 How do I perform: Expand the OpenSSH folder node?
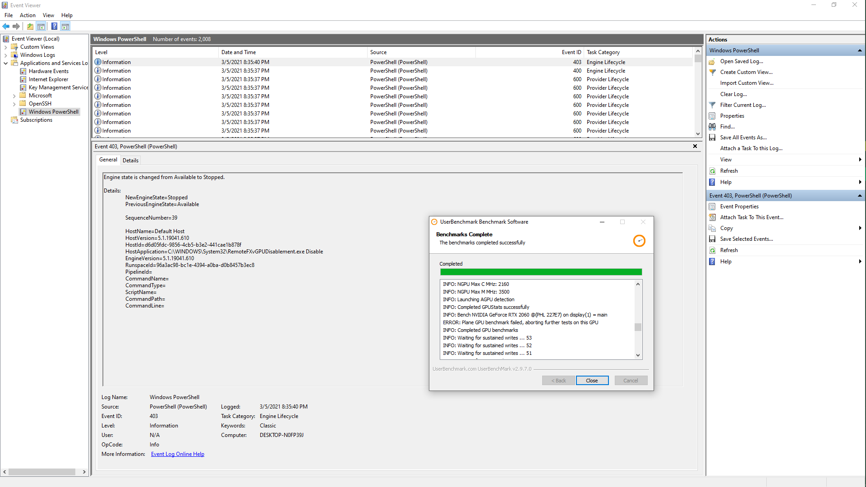[14, 104]
